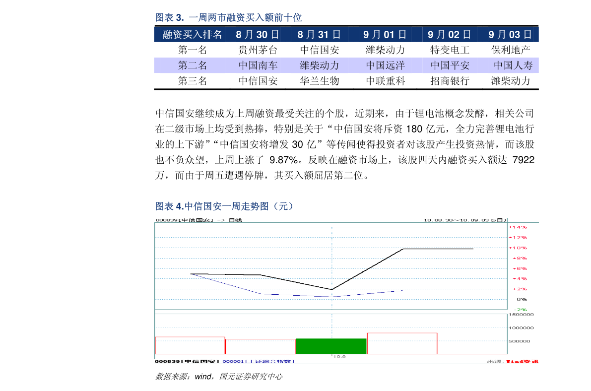The height and width of the screenshot is (391, 591).
Task: Select the chart date range "10.08.30~10.09.03"
Action: tap(457, 220)
